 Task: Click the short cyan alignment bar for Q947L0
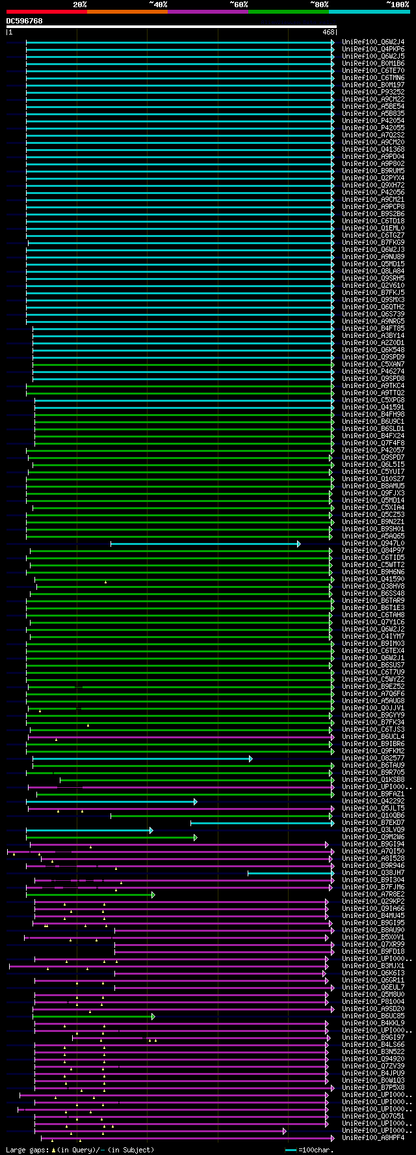205,543
